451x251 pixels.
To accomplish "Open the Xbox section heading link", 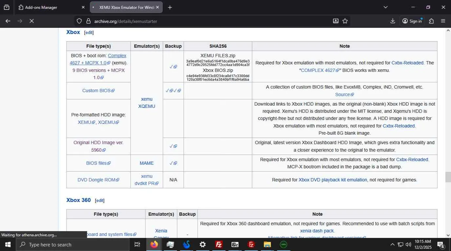I will tap(73, 32).
